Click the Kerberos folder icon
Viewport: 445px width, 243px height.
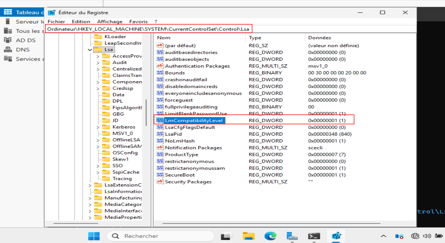(x=106, y=127)
